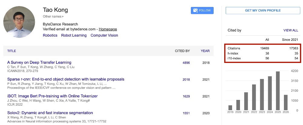View the 4896 citations of first paper
303x125 pixels.
[186, 63]
